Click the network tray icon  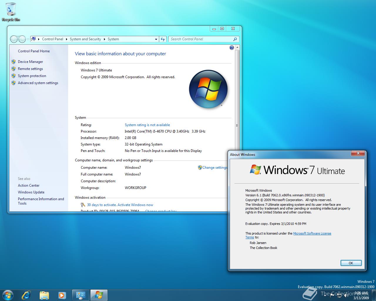click(339, 295)
